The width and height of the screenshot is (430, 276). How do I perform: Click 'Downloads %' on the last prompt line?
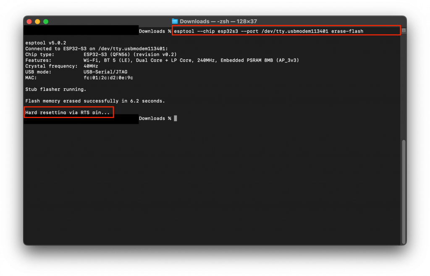click(155, 119)
